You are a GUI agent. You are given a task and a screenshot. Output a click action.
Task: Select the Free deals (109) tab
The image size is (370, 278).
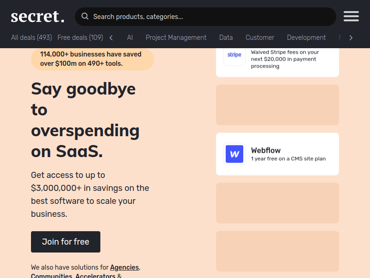(80, 38)
